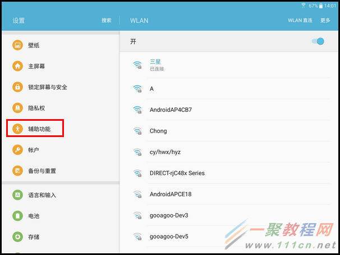Connect to gooagoo-Dev5 network

pos(229,236)
